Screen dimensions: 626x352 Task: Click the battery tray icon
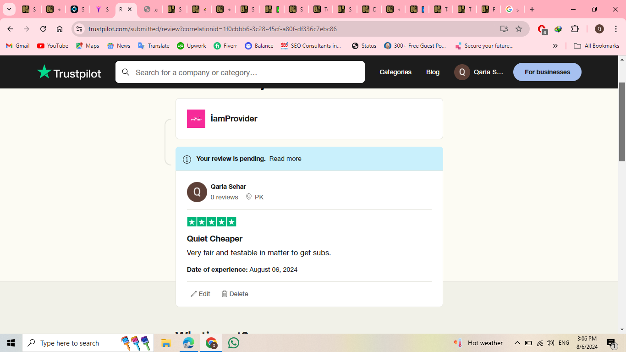[528, 343]
